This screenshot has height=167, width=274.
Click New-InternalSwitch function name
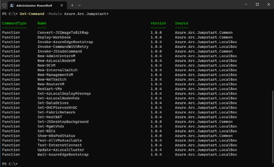58,70
